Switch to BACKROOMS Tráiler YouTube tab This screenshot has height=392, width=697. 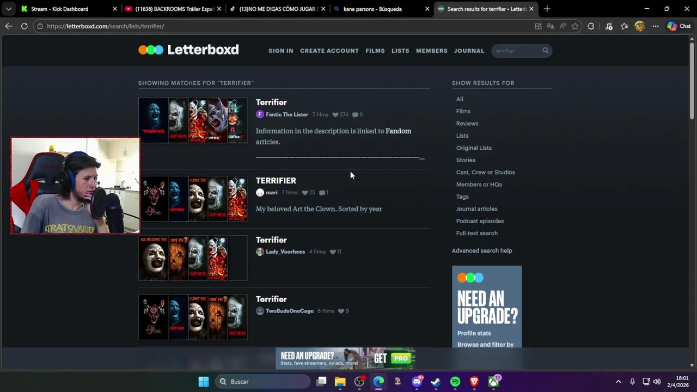[x=174, y=9]
